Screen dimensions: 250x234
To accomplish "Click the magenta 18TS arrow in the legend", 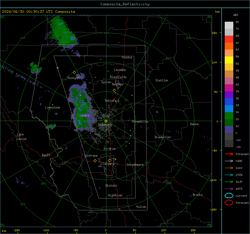I will (229, 189).
